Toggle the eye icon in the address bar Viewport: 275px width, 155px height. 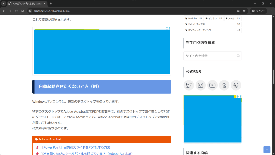tap(238, 11)
